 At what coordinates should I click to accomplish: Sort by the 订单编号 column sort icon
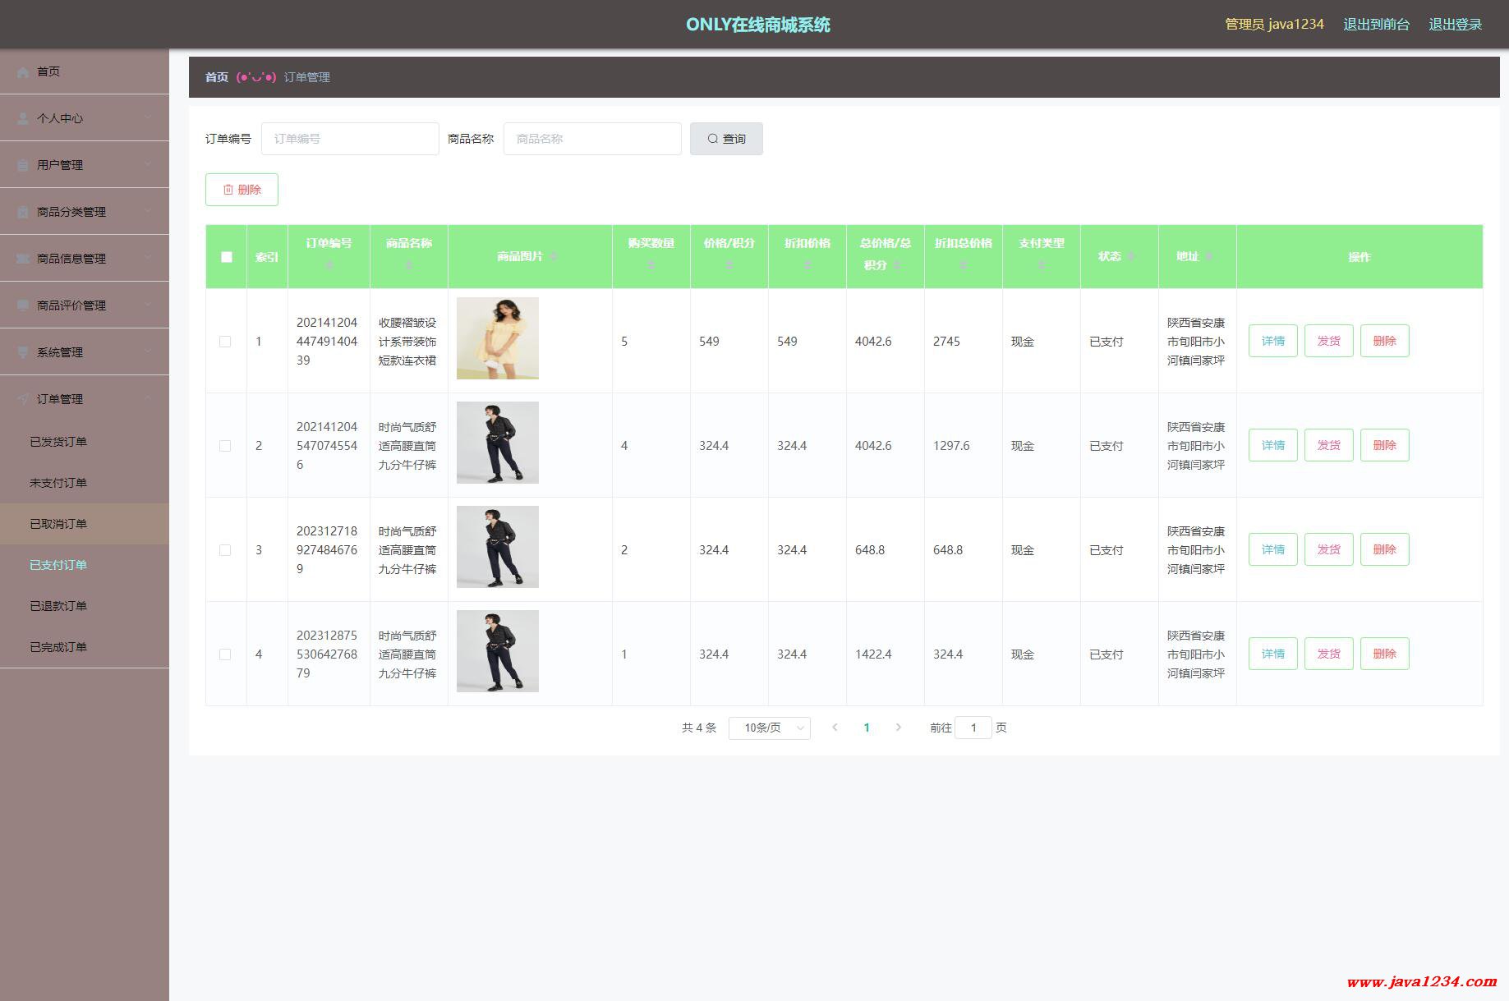329,265
